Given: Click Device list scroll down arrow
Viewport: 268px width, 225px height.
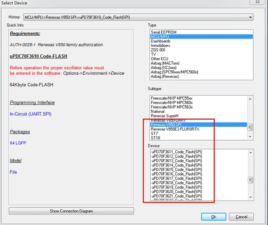Looking at the screenshot, I should click(x=250, y=197).
